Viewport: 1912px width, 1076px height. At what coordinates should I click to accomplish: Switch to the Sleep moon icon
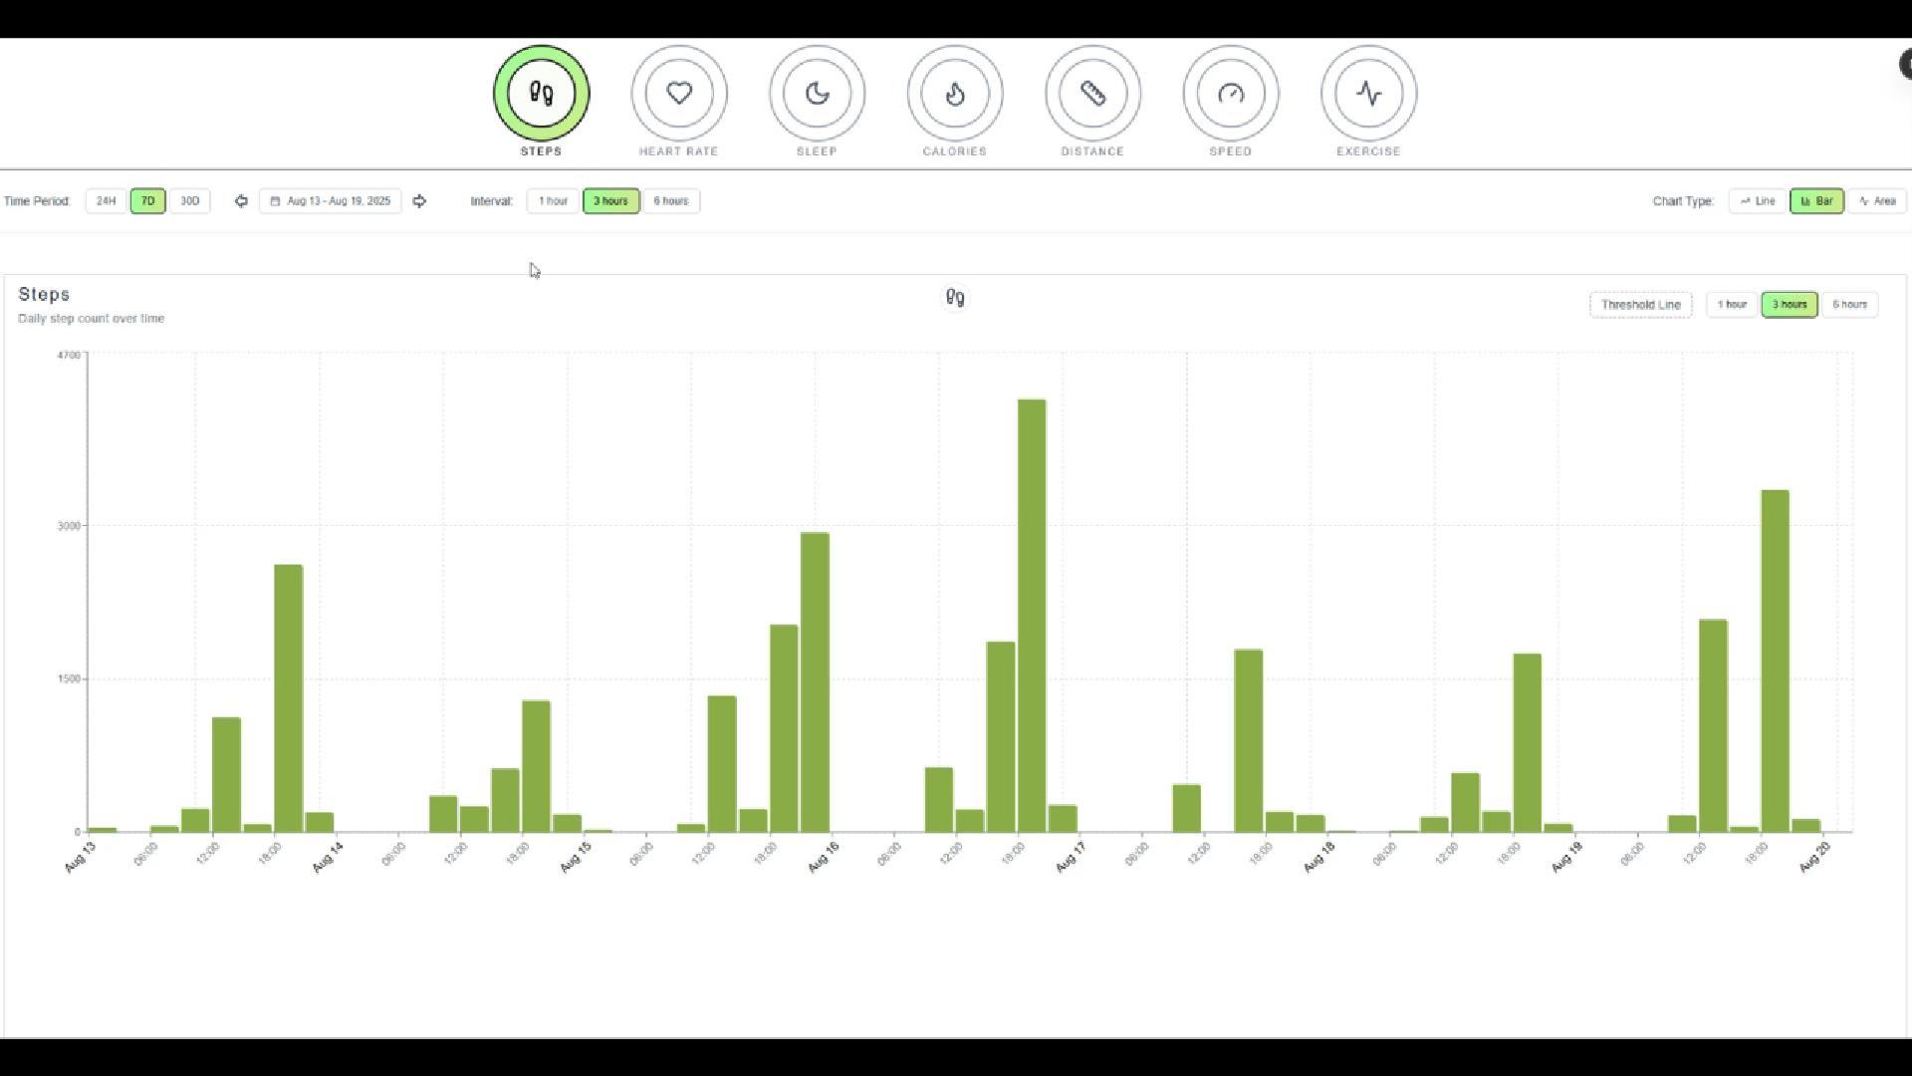(817, 94)
